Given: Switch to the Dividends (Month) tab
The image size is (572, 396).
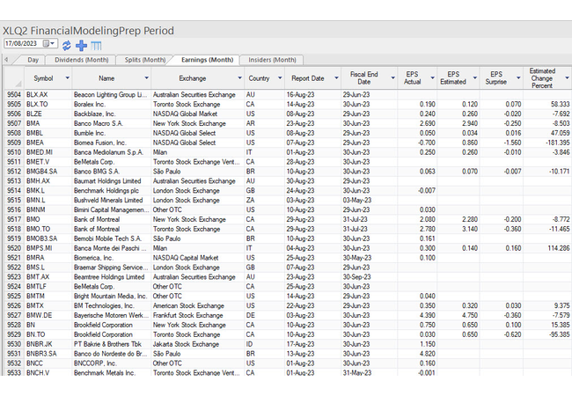Looking at the screenshot, I should (81, 60).
